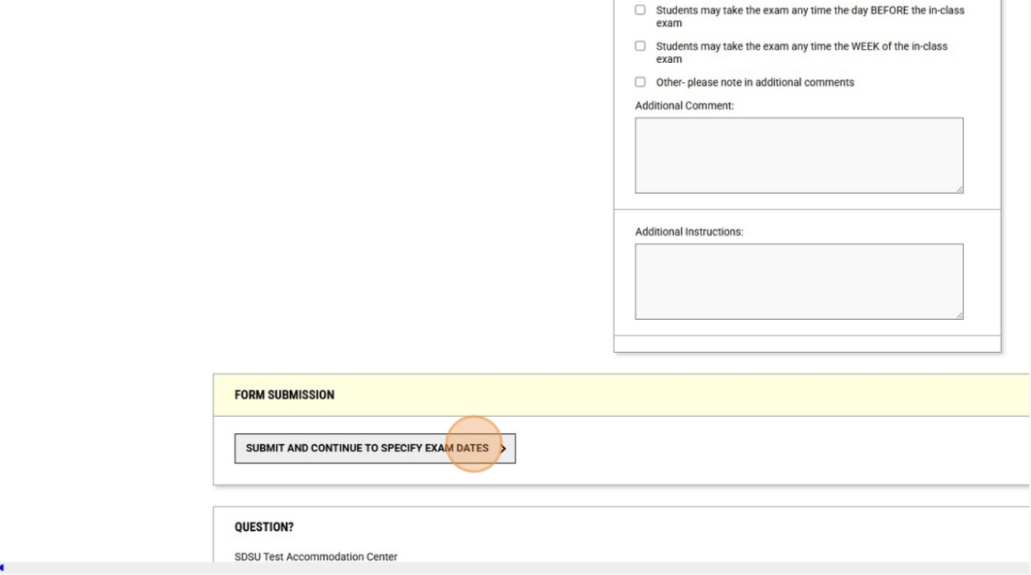Click the 'Additional Instructions:' label

[x=689, y=232]
